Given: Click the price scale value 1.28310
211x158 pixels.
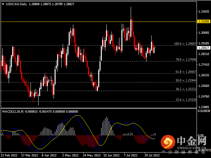Looking at the screenshot, I should 204,54.
